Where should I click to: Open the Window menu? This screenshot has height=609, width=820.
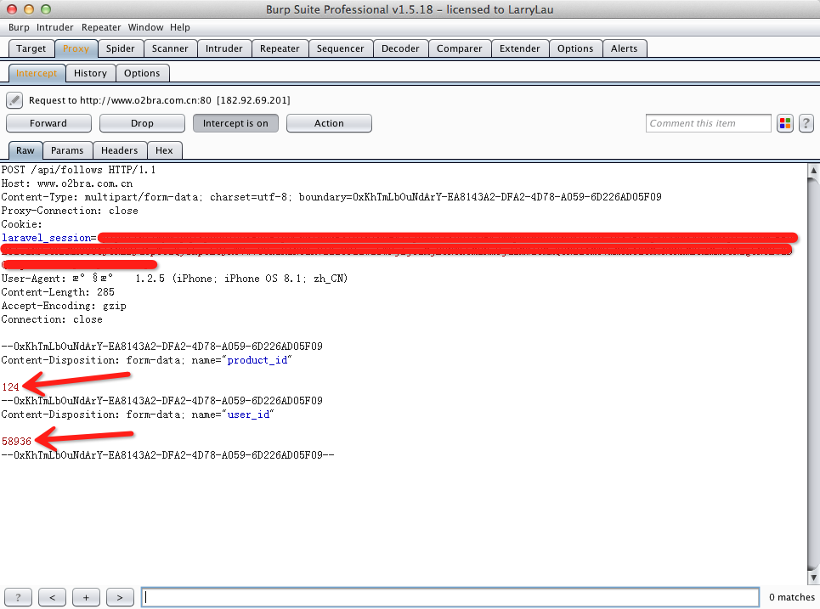click(145, 27)
